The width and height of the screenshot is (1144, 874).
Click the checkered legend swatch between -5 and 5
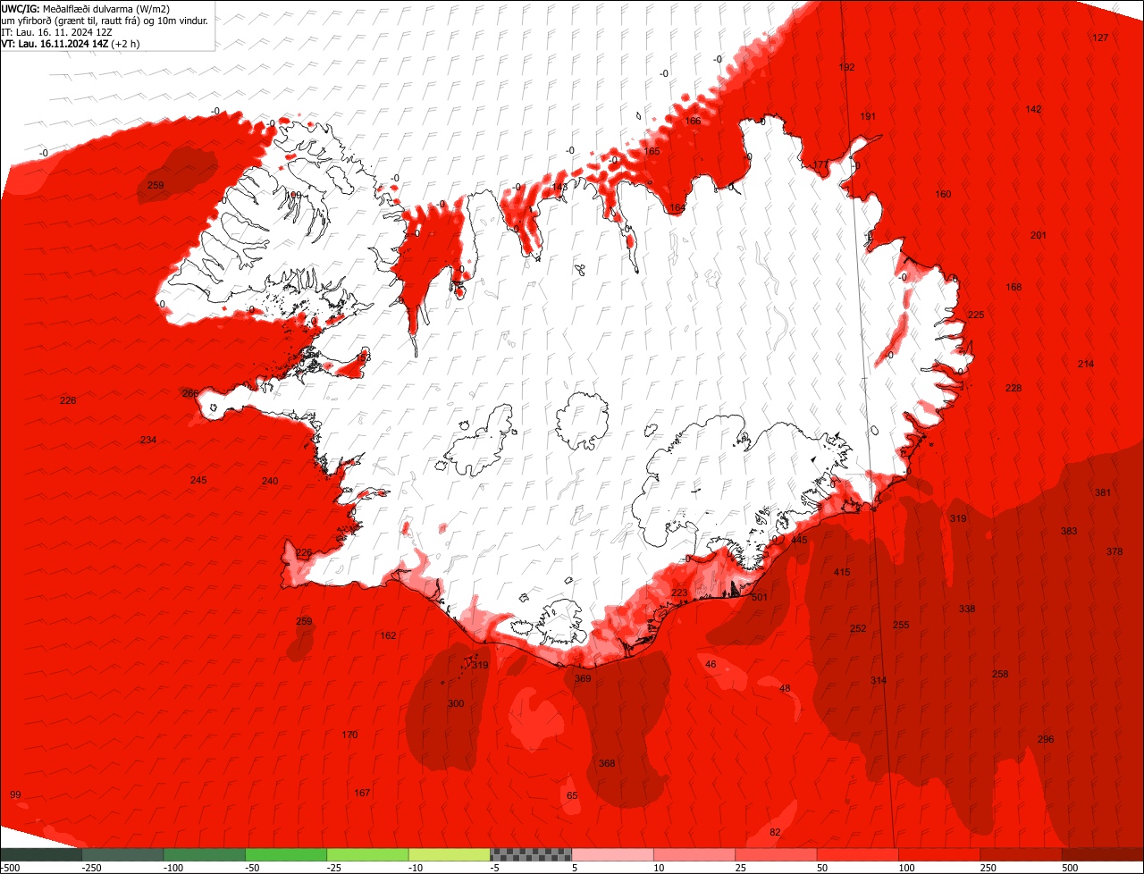tap(531, 854)
